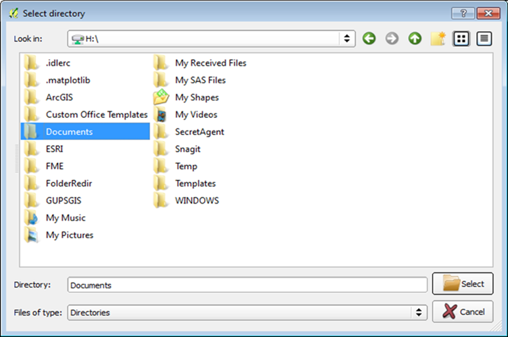
Task: Click the highlighted Documents folder icon
Action: [x=32, y=131]
